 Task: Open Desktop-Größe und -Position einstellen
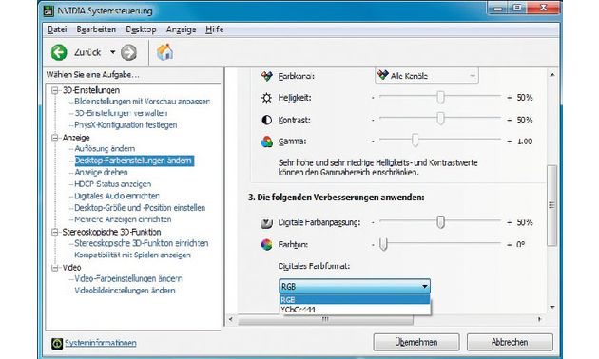[x=140, y=208]
